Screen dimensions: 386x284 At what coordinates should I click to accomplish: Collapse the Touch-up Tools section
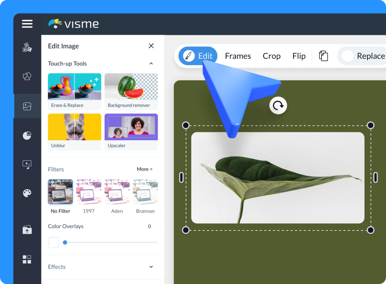pos(151,63)
